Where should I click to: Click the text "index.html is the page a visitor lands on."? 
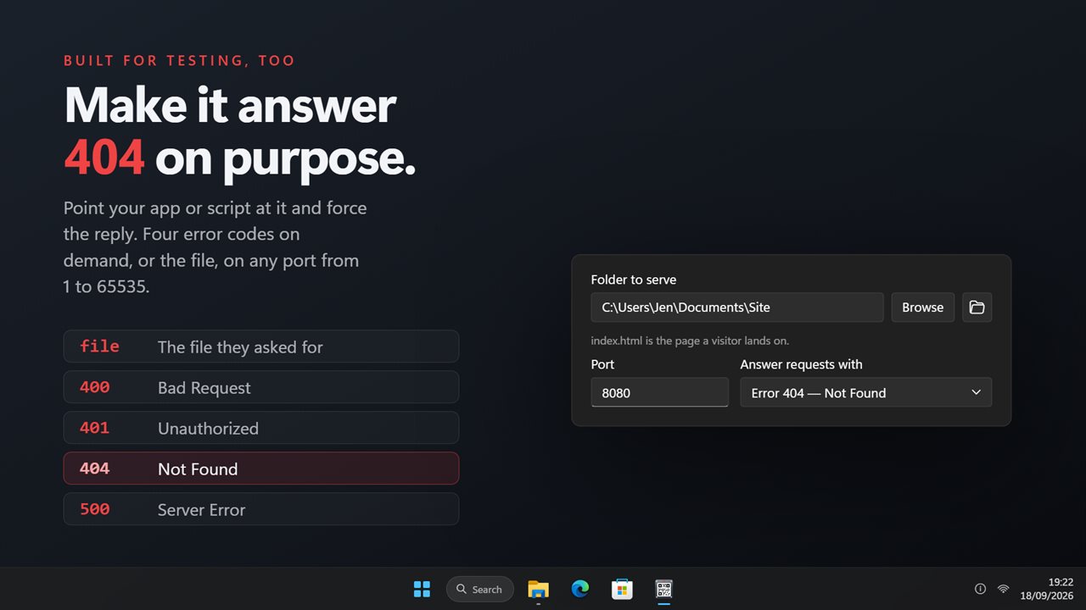click(690, 341)
